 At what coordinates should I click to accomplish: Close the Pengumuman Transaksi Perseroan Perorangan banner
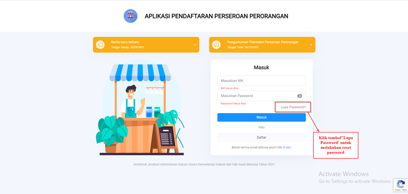(311, 45)
